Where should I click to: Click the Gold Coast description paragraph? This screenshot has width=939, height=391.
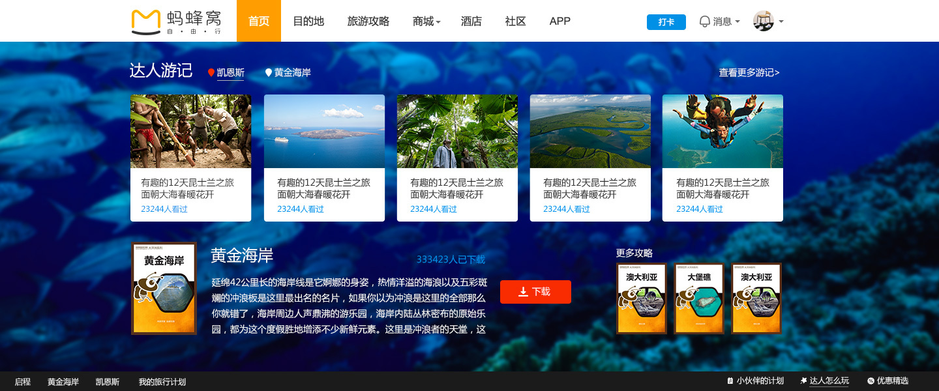(349, 306)
